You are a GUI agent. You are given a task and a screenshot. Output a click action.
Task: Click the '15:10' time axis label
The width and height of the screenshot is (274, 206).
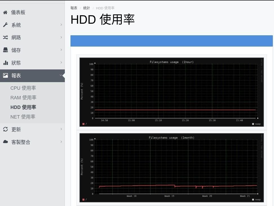point(158,120)
